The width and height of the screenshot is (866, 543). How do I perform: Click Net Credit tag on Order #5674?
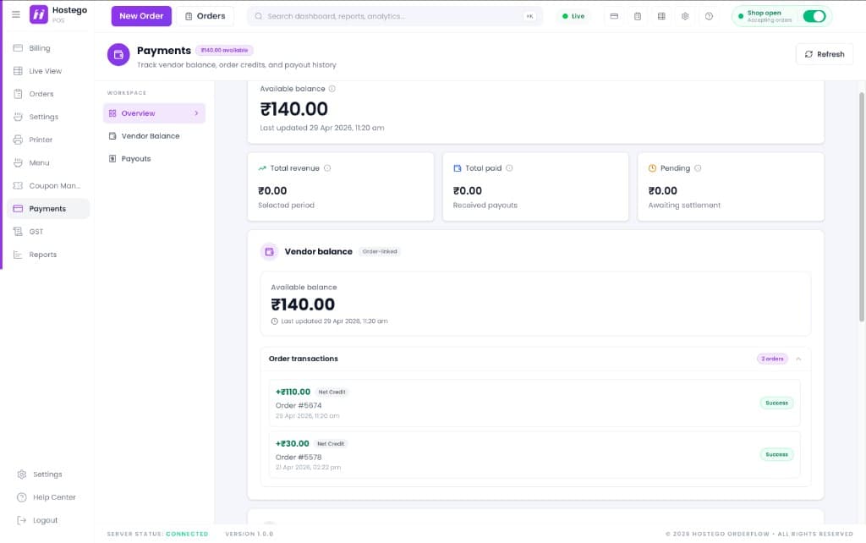pos(332,392)
